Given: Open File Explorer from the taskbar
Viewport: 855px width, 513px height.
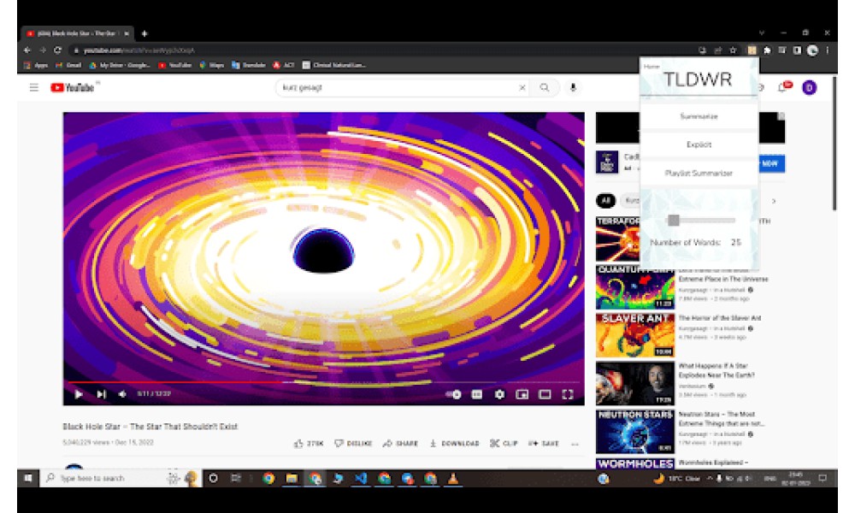Looking at the screenshot, I should (x=292, y=478).
